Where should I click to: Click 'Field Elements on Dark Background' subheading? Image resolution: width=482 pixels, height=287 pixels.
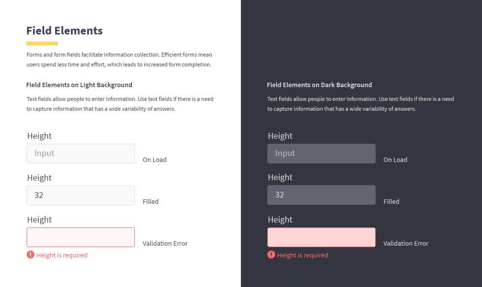tap(320, 85)
